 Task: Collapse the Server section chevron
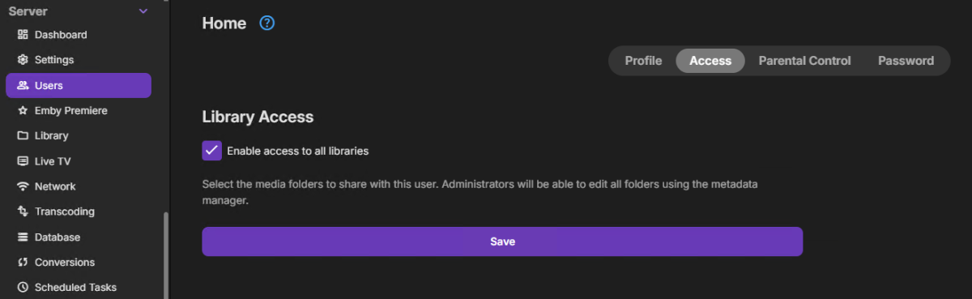point(143,11)
